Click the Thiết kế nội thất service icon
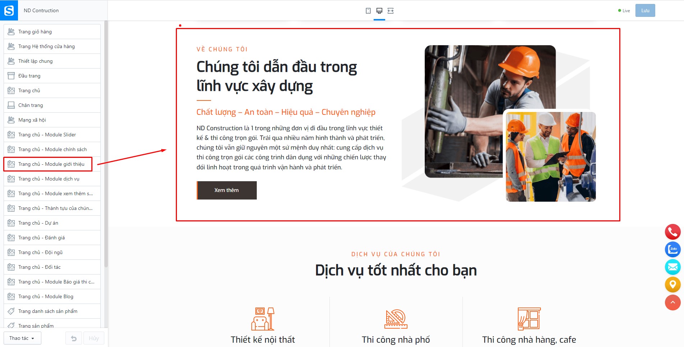The height and width of the screenshot is (347, 684). [x=263, y=319]
